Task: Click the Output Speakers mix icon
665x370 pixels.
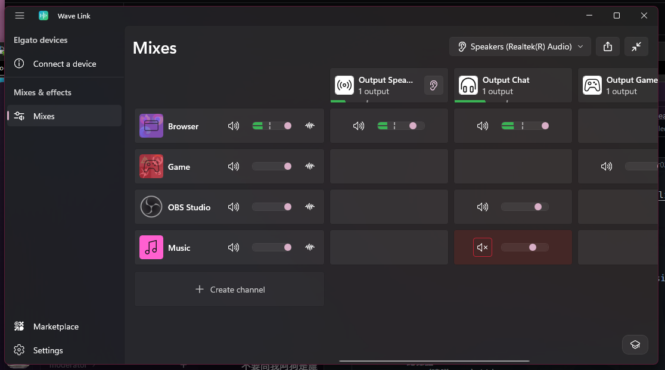Action: coord(344,85)
